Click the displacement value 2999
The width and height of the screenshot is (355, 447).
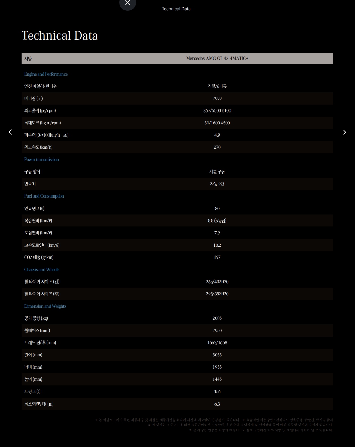coord(217,99)
